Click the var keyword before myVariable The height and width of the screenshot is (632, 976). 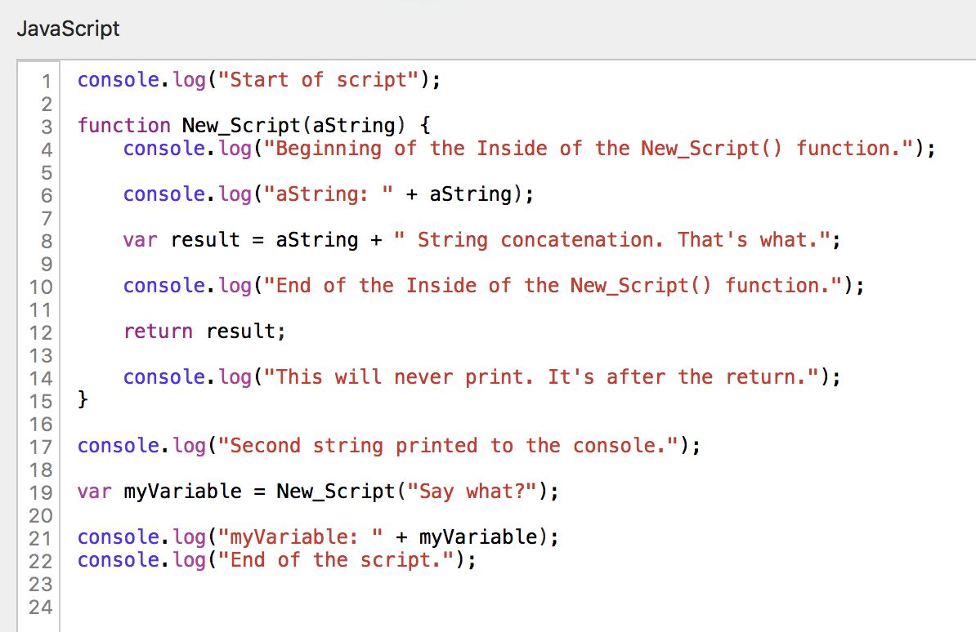point(95,492)
